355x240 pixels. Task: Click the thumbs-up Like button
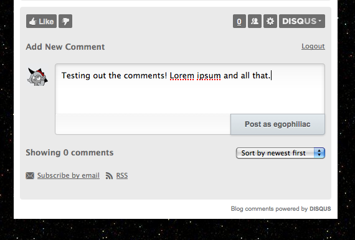coord(41,21)
